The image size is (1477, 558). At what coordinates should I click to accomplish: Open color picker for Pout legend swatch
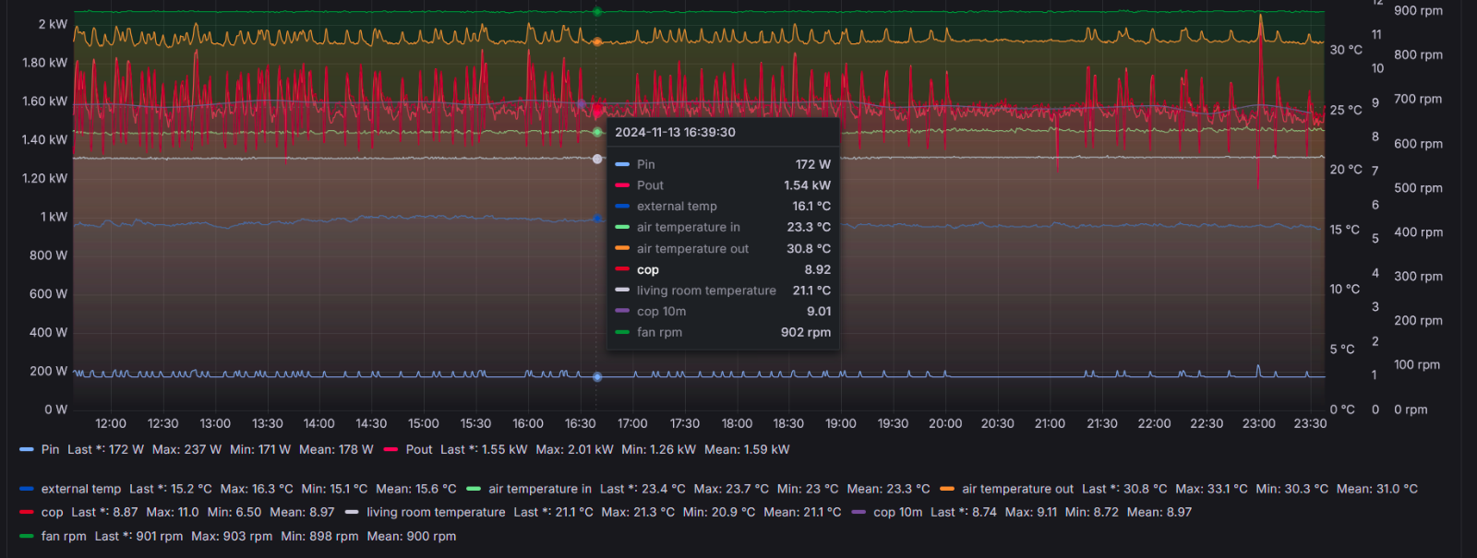click(390, 450)
